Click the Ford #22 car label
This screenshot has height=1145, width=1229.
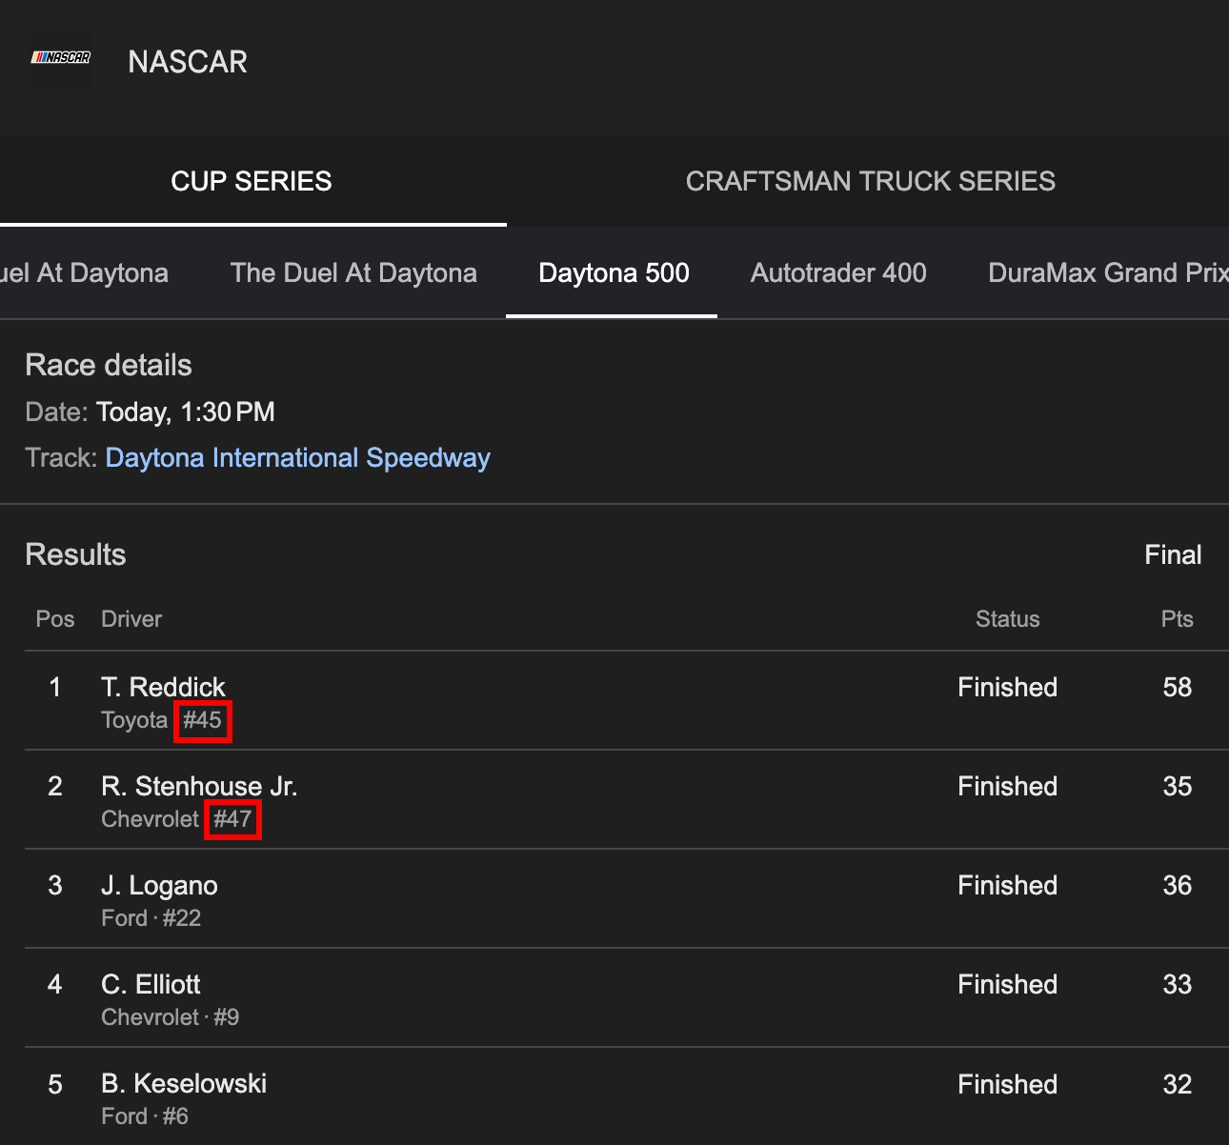pyautogui.click(x=151, y=918)
